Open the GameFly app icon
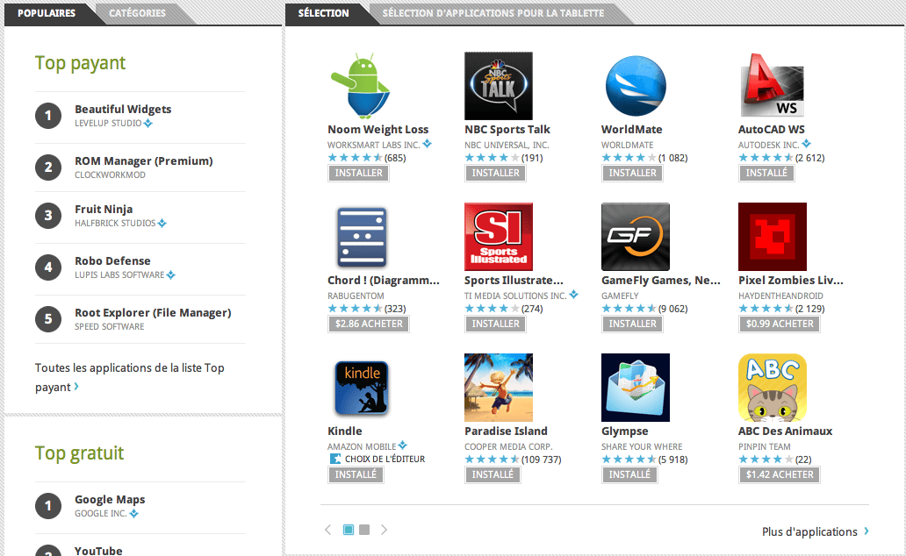Viewport: 906px width, 556px height. pyautogui.click(x=636, y=237)
